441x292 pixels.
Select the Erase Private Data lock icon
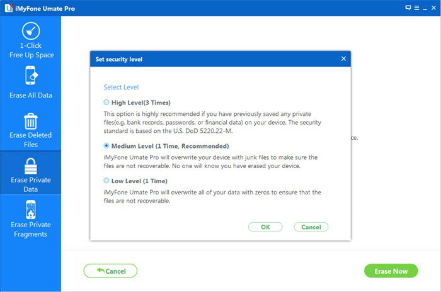(31, 166)
